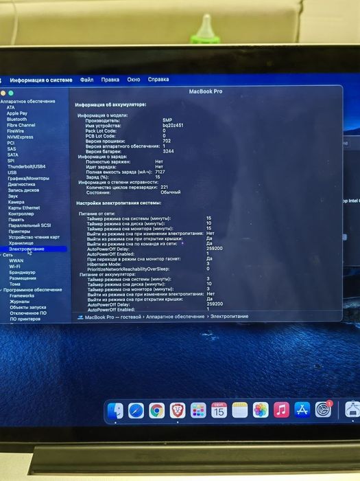The width and height of the screenshot is (360, 481).
Task: Open the Notes app icon
Action: click(240, 410)
